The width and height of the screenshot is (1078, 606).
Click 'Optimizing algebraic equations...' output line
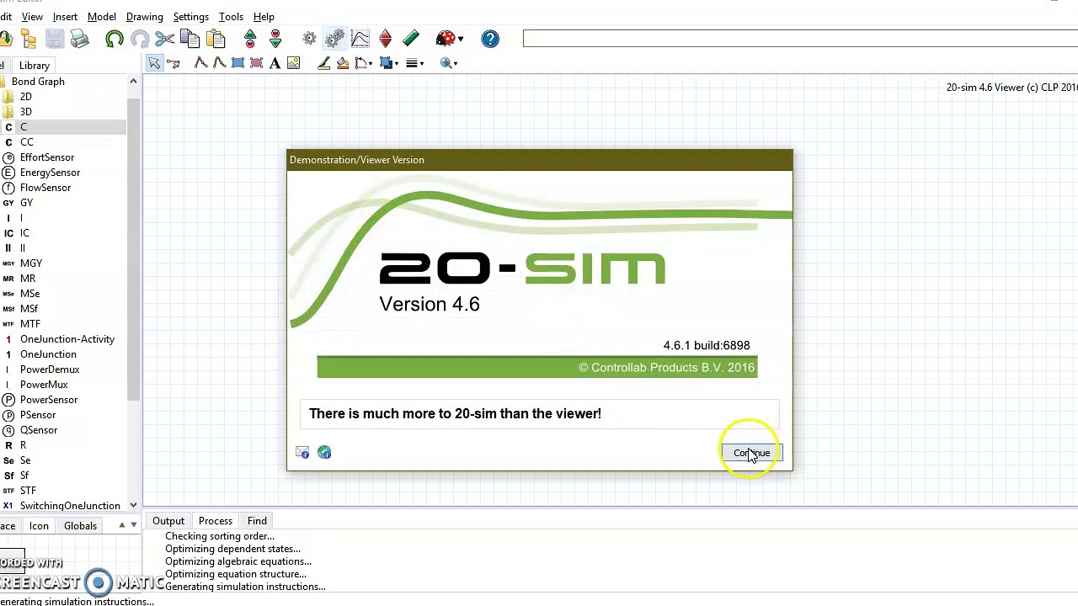click(x=238, y=561)
